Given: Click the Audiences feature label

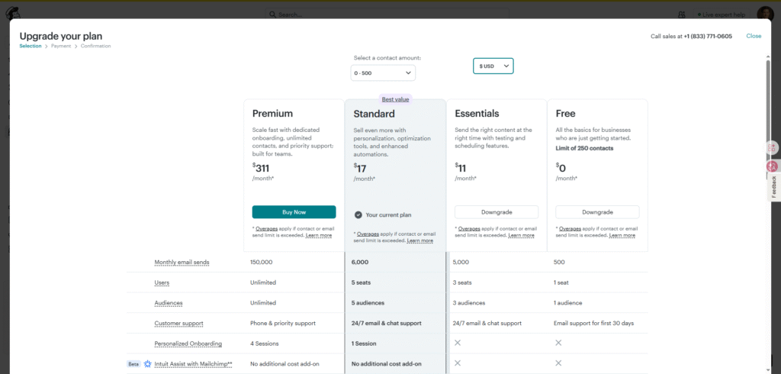Looking at the screenshot, I should tap(169, 303).
